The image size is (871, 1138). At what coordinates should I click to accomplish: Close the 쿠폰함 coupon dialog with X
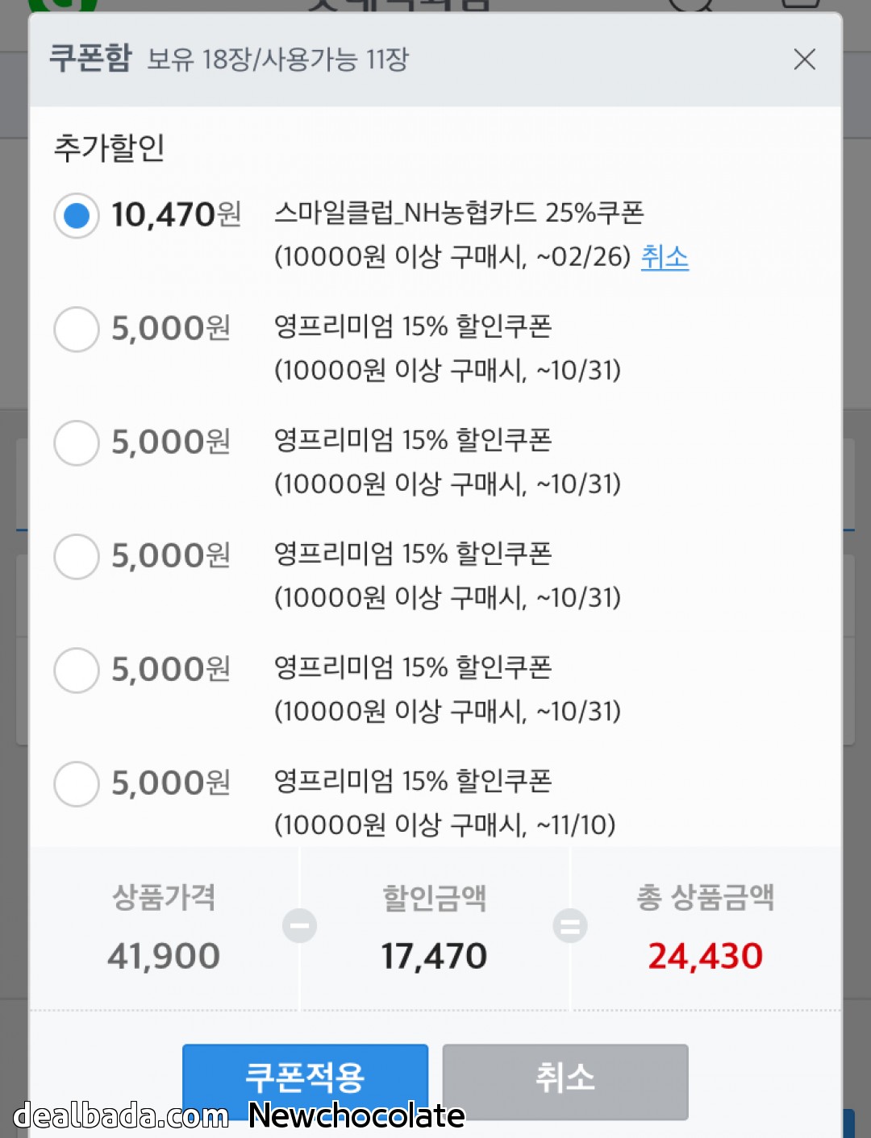point(804,59)
